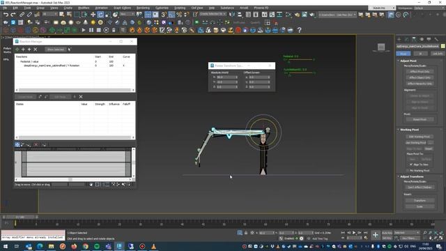Select the Select and Move tool
The image size is (446, 251).
pos(93,15)
